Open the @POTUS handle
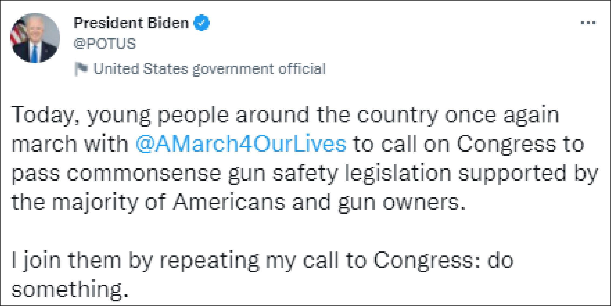Screen dimensions: 611x306 tap(105, 44)
